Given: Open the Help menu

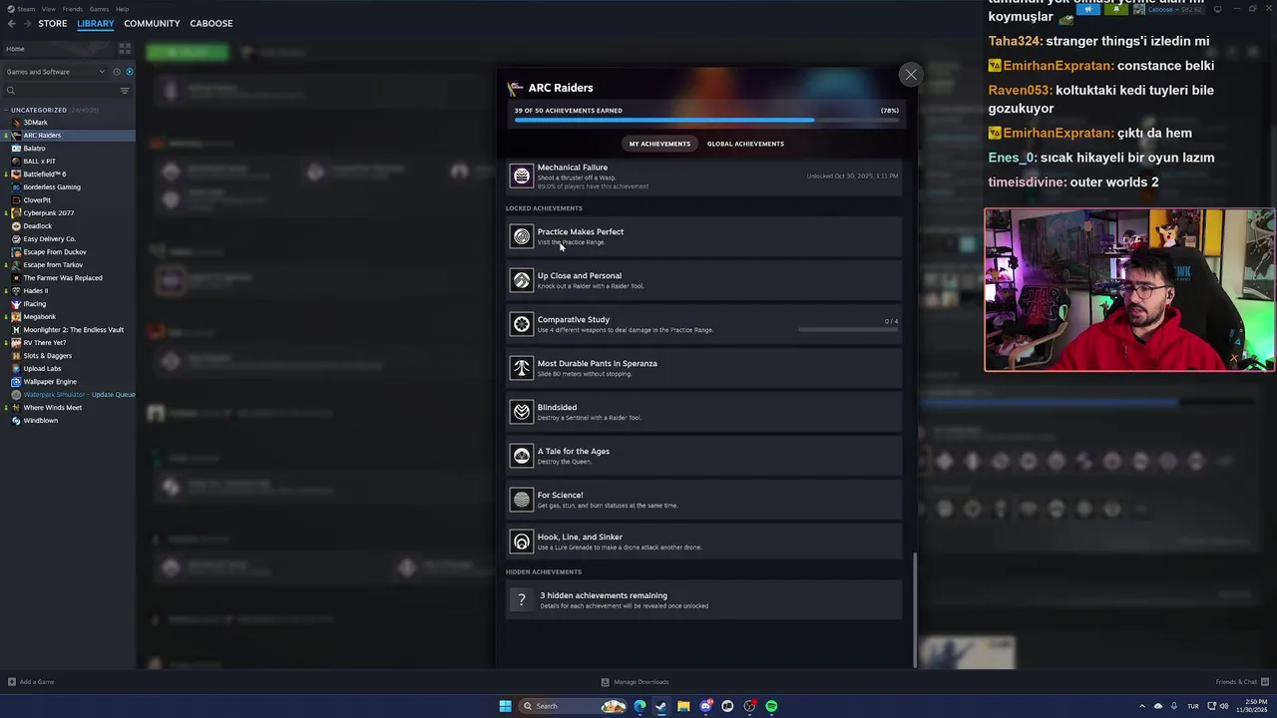Looking at the screenshot, I should pos(122,9).
